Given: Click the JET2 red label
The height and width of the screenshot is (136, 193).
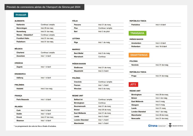Looking at the screenshot, I should click(133, 84).
